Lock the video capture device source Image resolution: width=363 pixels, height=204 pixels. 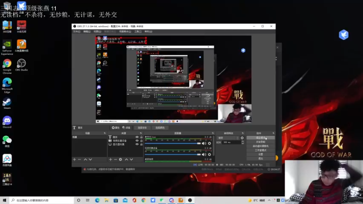point(141,141)
